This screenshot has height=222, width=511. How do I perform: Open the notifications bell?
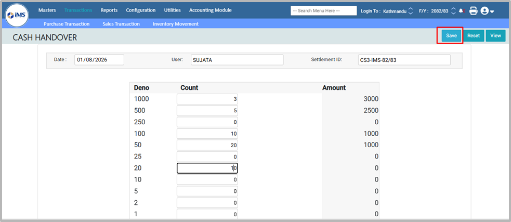(461, 10)
